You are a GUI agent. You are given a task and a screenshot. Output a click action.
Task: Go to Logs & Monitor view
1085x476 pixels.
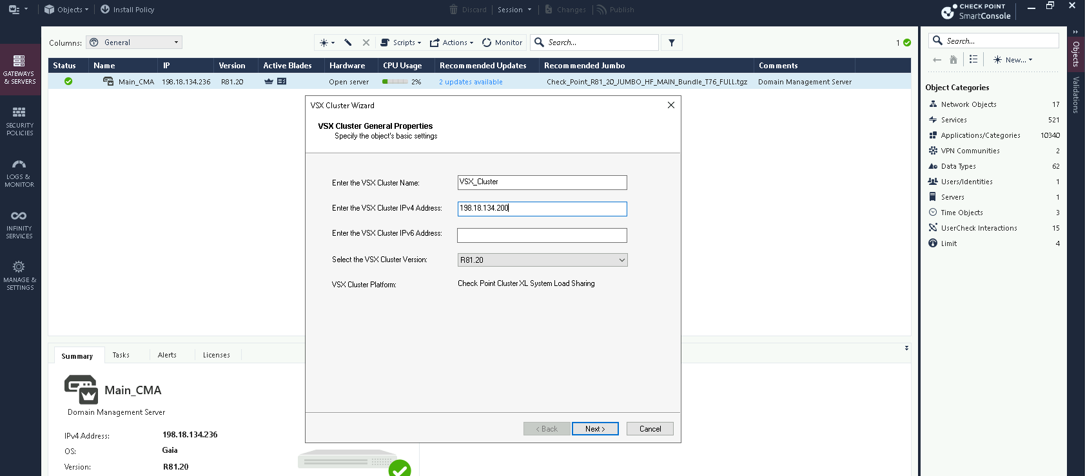click(19, 173)
